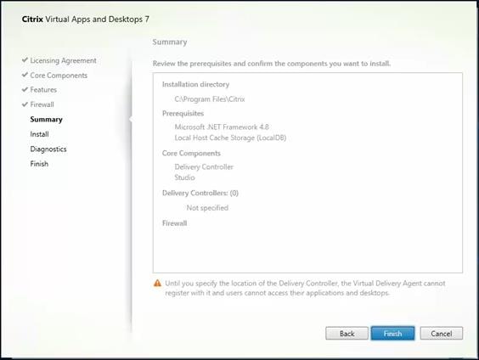
Task: Go to the Firewall step in sidebar
Action: 42,104
